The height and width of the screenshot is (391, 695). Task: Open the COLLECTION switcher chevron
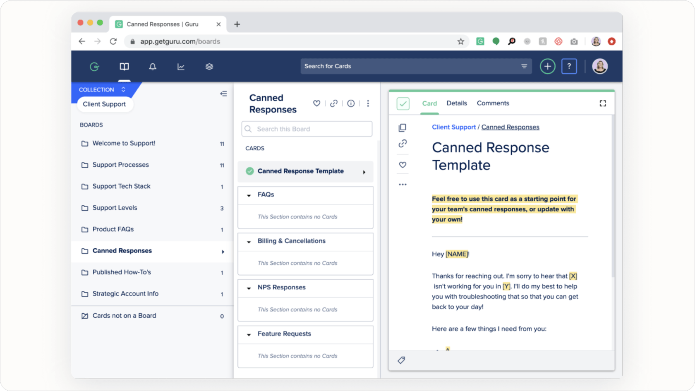[x=123, y=89]
